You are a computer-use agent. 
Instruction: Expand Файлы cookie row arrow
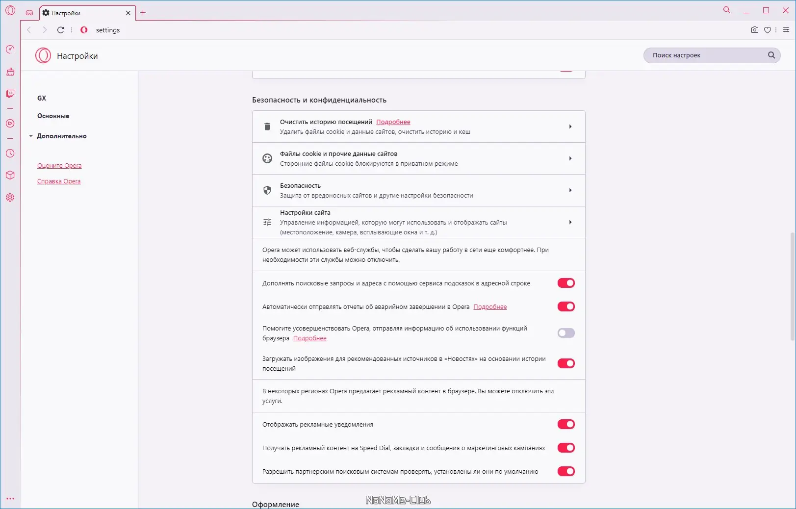click(x=570, y=158)
